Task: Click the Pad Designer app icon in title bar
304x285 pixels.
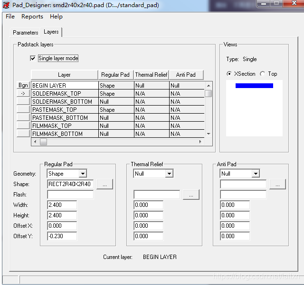Action: click(6, 5)
